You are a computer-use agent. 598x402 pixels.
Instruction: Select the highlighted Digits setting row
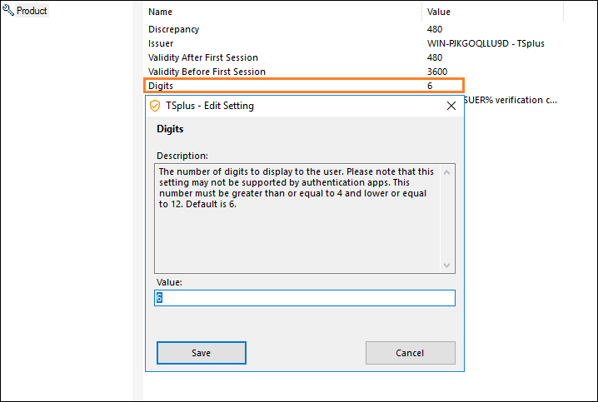(x=160, y=86)
